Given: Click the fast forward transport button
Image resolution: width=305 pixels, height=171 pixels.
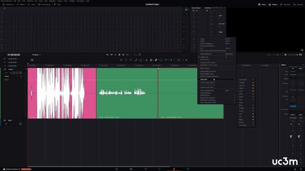Looking at the screenshot, I should tap(112, 55).
